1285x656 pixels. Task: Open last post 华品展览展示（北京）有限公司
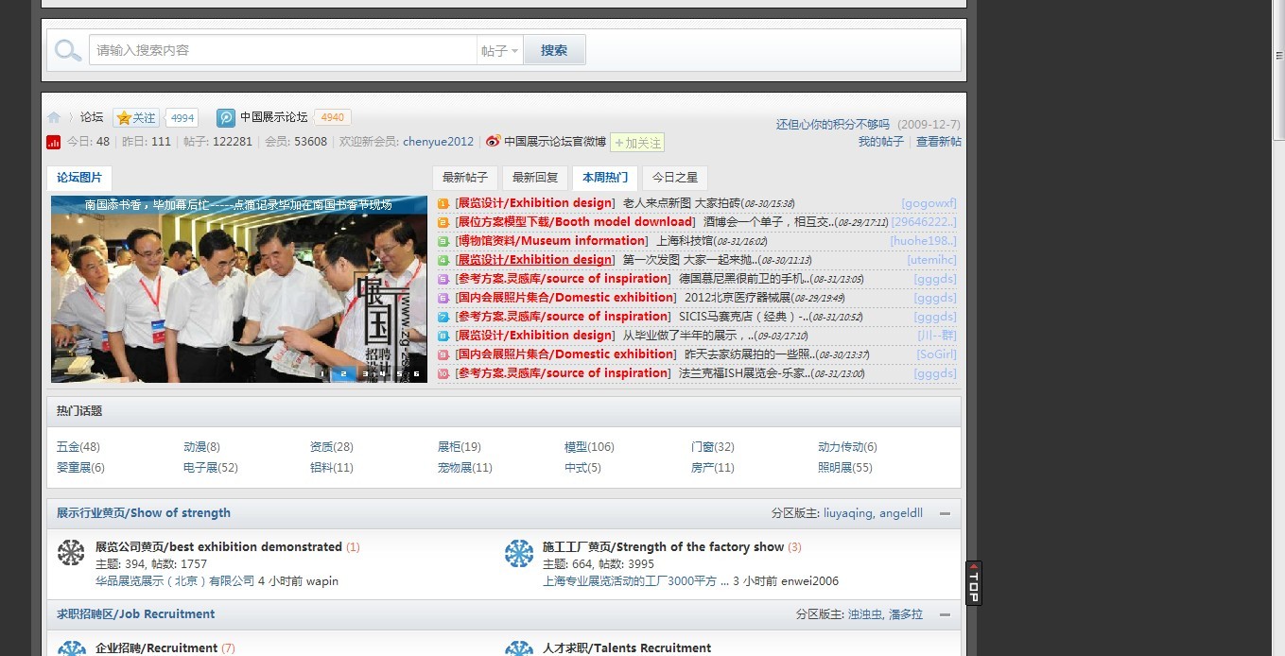(x=175, y=581)
